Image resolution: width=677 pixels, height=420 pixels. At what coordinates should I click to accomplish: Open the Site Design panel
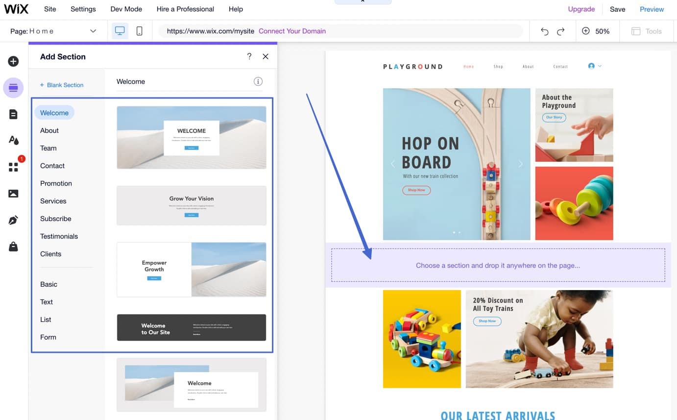pos(13,140)
